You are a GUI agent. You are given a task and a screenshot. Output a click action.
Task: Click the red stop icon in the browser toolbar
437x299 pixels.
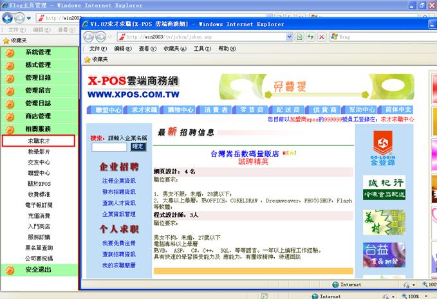321,37
